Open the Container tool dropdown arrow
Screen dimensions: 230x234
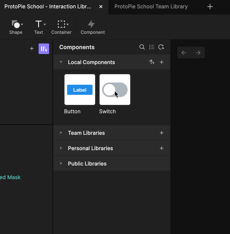[68, 24]
